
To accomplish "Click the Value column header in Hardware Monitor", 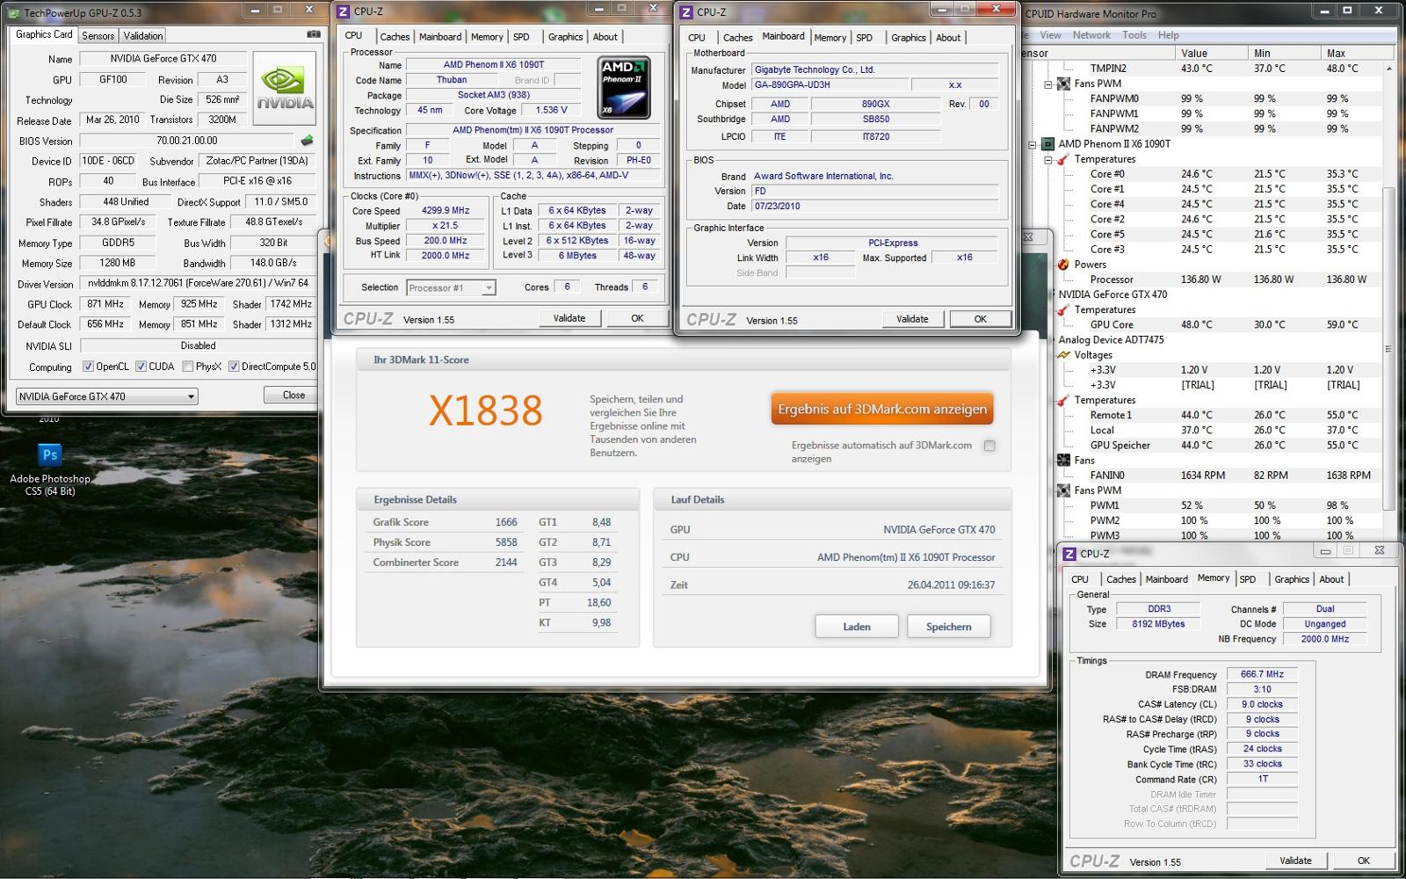I will [x=1211, y=53].
